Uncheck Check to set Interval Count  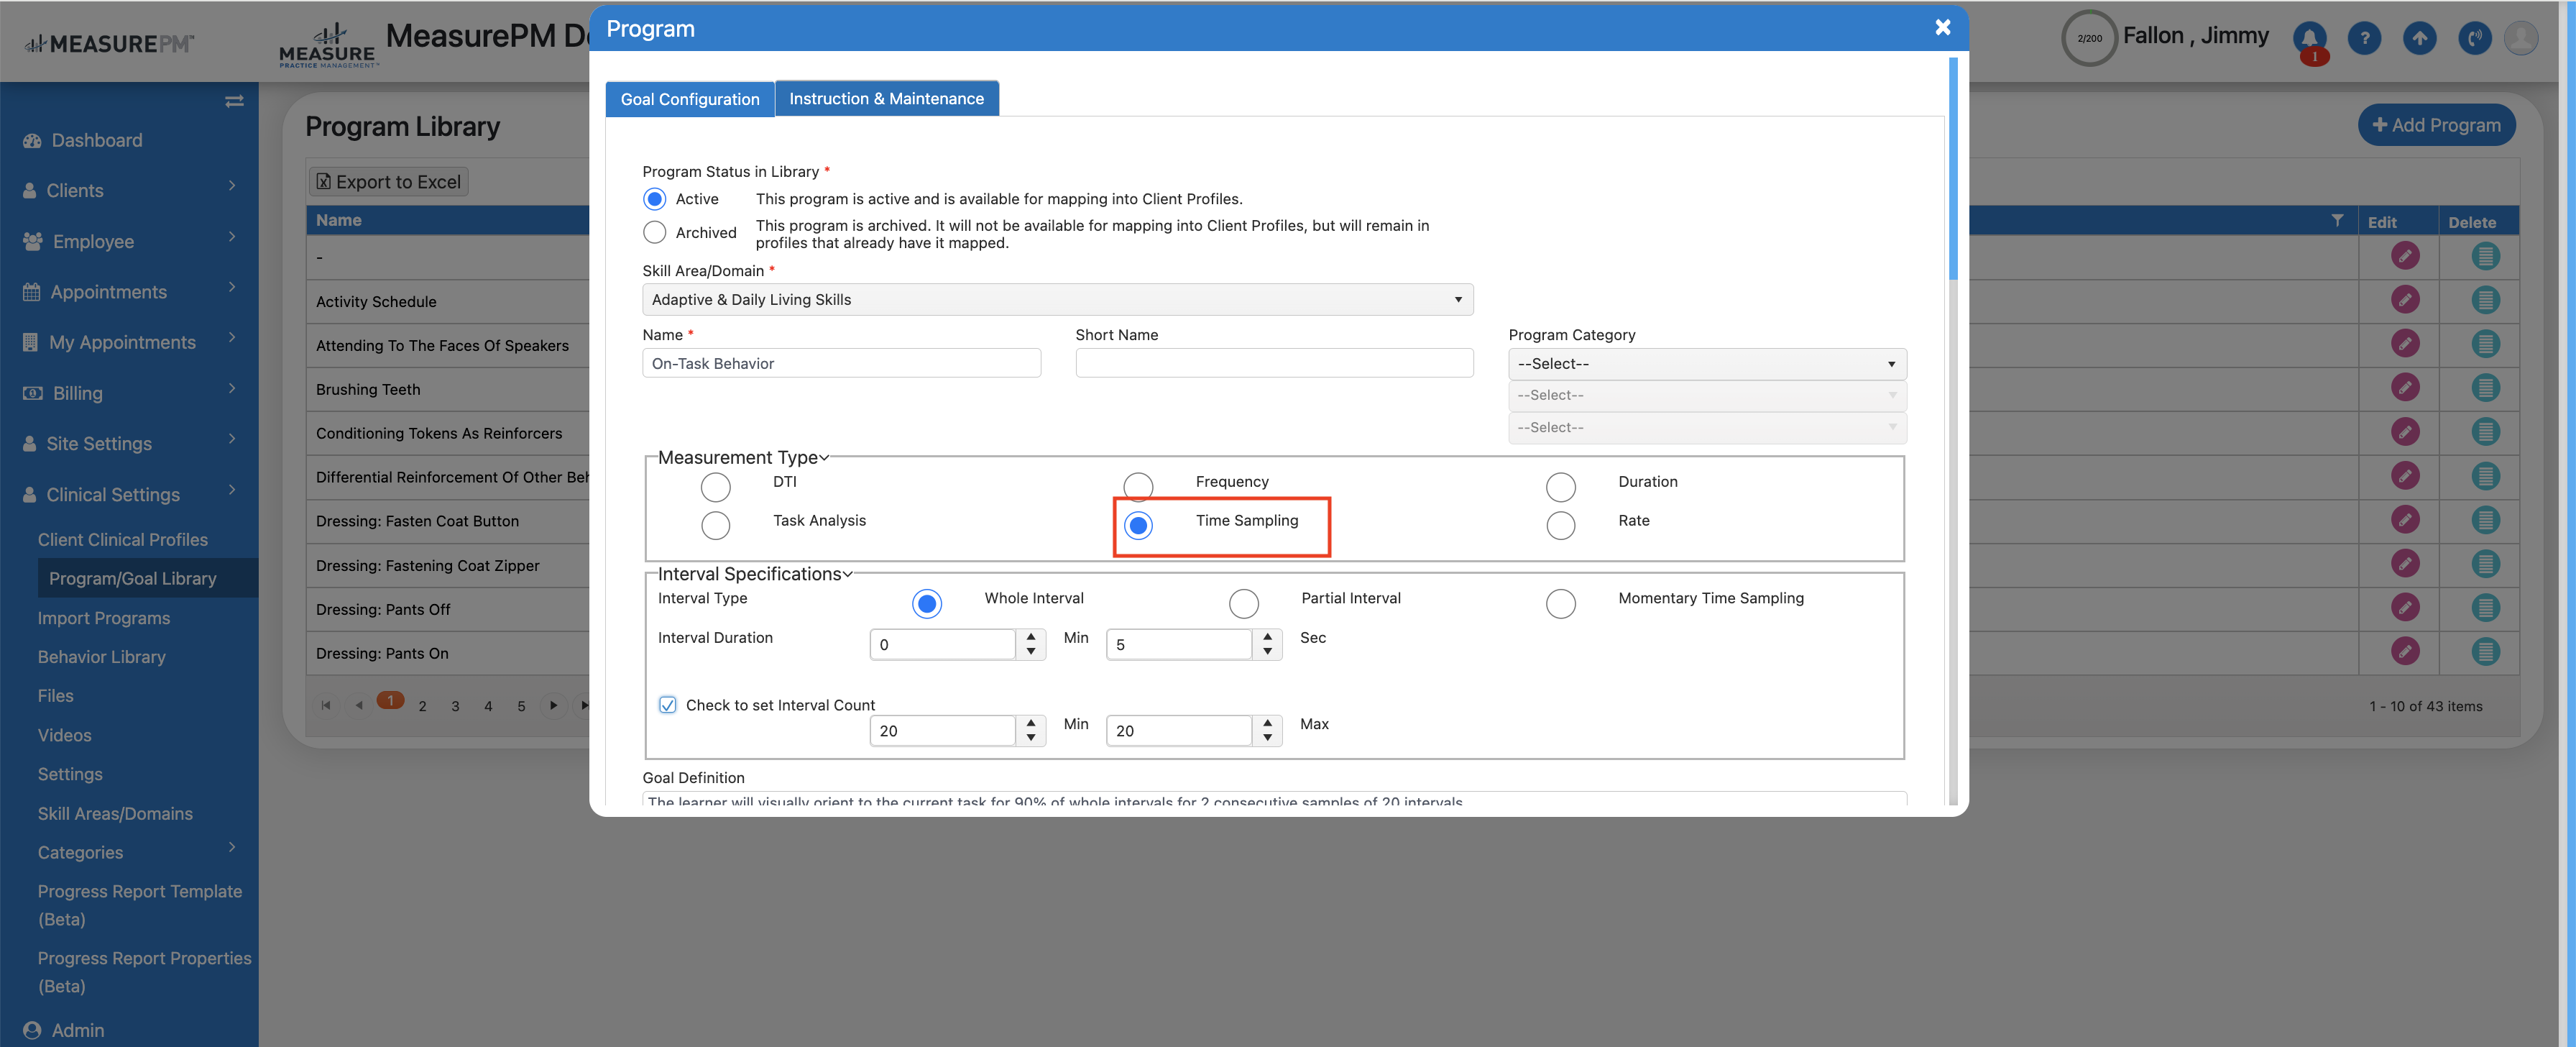point(667,705)
